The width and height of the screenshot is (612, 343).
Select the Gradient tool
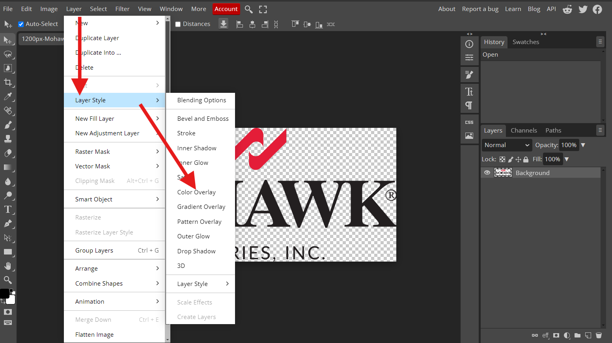coord(7,167)
